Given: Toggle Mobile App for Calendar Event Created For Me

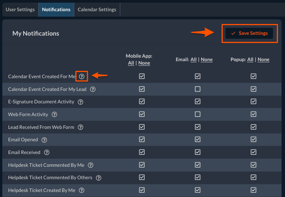Looking at the screenshot, I should [x=142, y=76].
